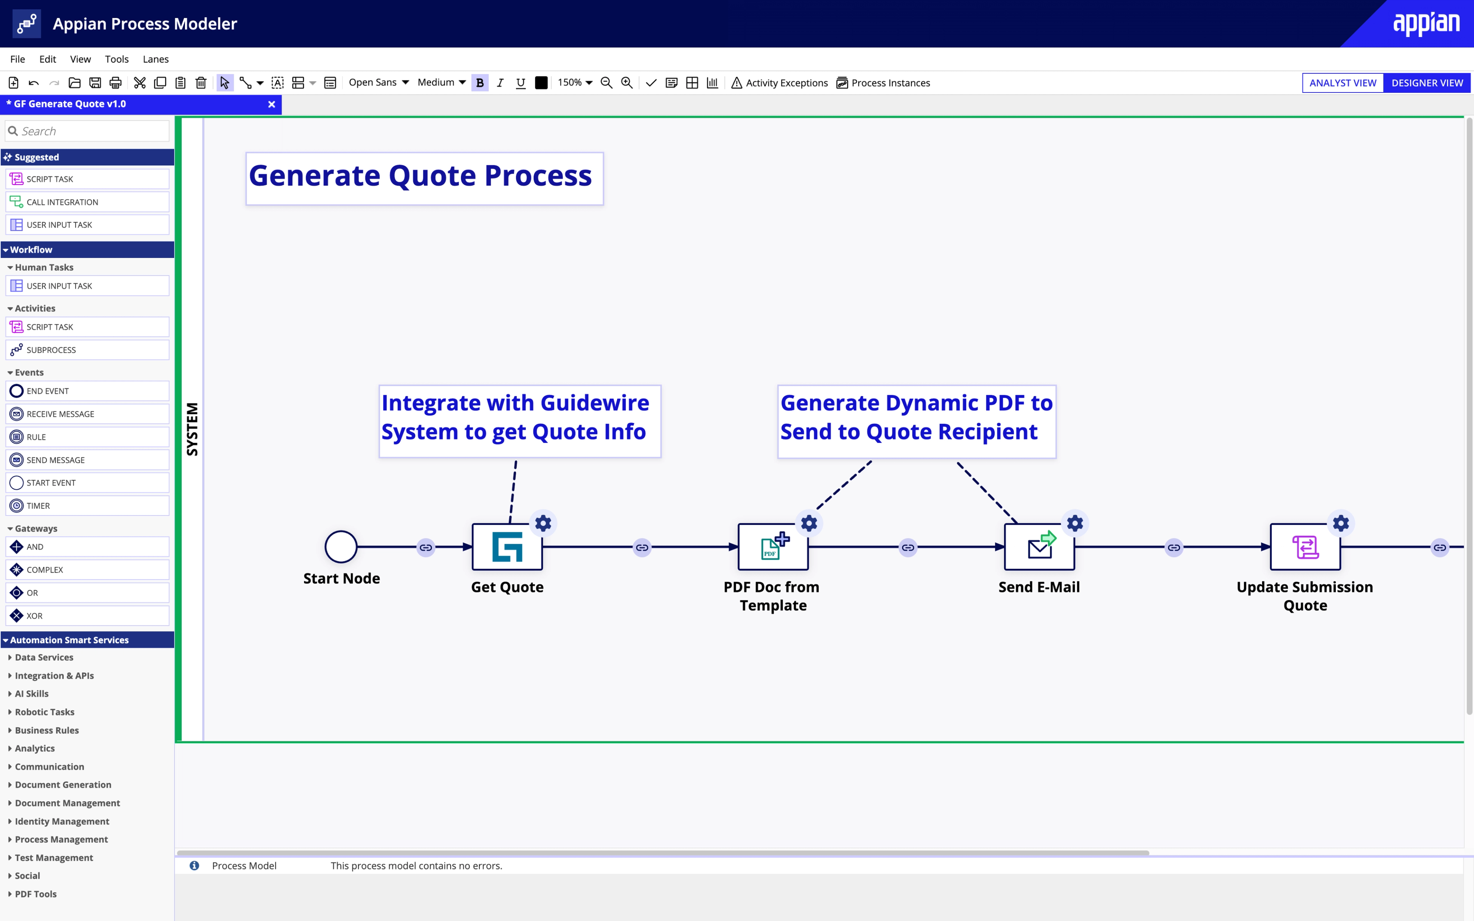
Task: Select the Subprocess activity
Action: [x=87, y=350]
